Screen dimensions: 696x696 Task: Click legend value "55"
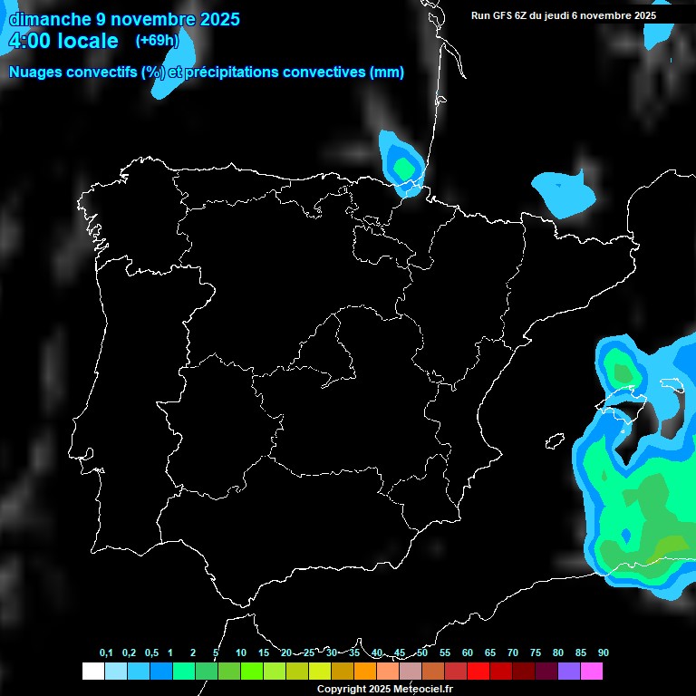point(445,652)
